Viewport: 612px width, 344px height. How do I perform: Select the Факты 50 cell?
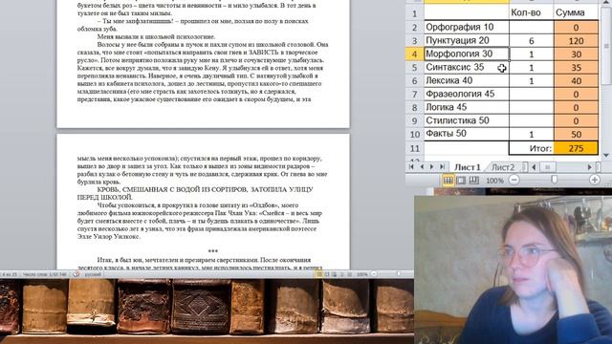pyautogui.click(x=467, y=134)
